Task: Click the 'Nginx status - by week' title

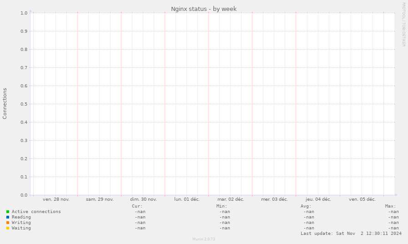Action: tap(204, 9)
